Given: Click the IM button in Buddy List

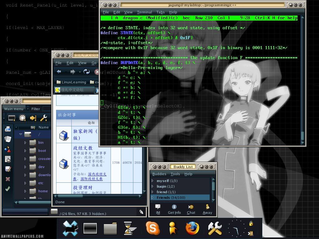Looking at the screenshot, I should 158,209.
